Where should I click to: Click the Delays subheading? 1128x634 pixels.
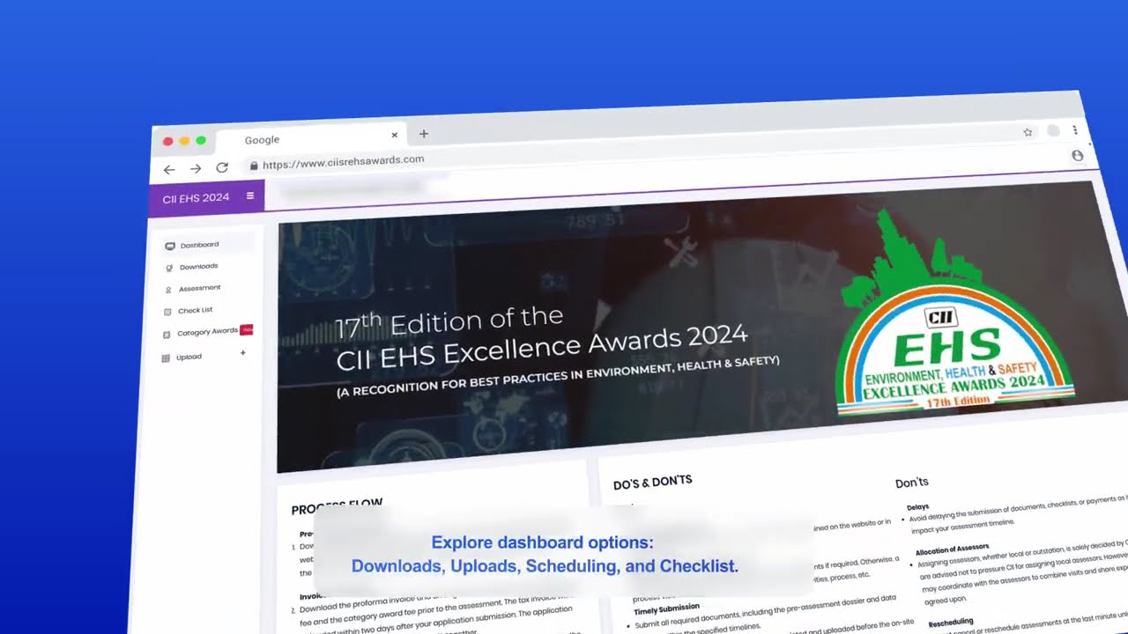click(917, 507)
